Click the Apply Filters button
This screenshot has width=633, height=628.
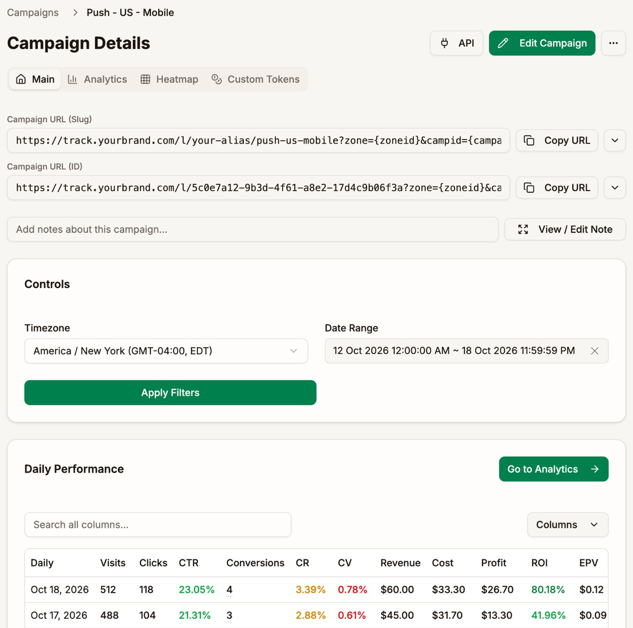[170, 393]
